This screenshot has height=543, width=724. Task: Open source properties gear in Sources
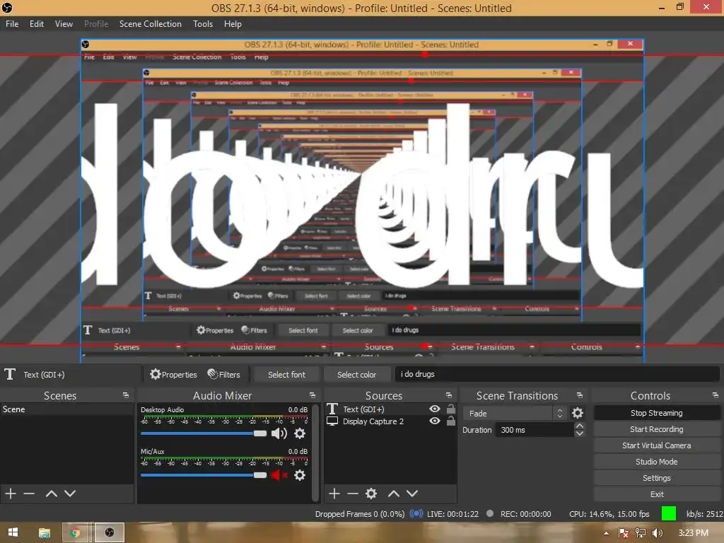point(371,493)
